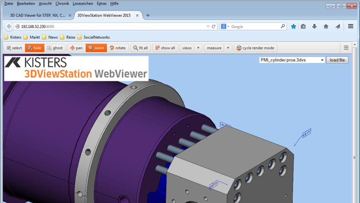Click the paper plane send icon
Image resolution: width=360 pixels, height=203 pixels.
tap(337, 27)
